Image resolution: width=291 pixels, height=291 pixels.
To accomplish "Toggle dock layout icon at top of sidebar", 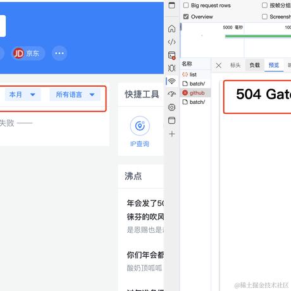I will [x=171, y=5].
